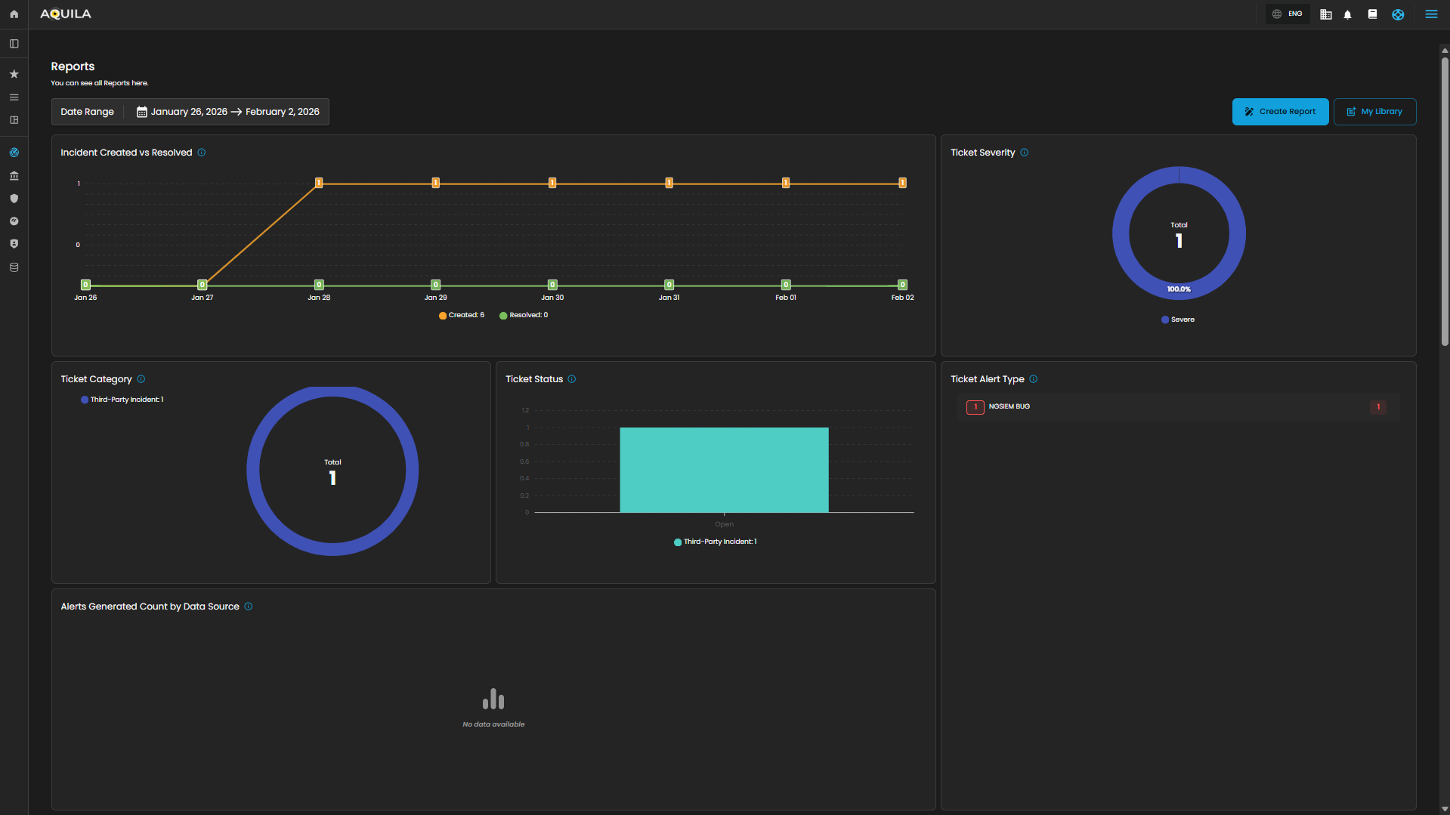This screenshot has width=1450, height=815.
Task: Open My Library
Action: tap(1374, 112)
